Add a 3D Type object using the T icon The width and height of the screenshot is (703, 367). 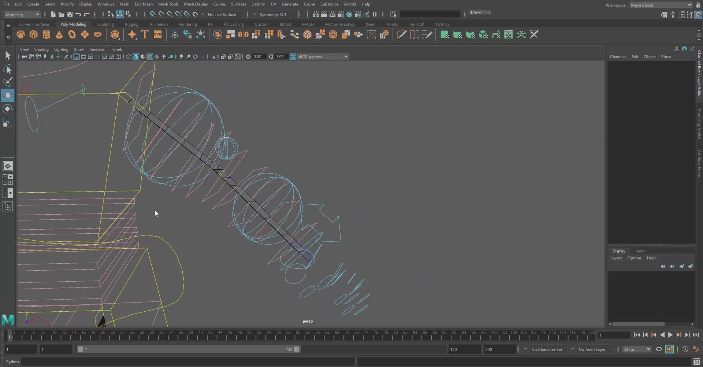click(x=145, y=34)
